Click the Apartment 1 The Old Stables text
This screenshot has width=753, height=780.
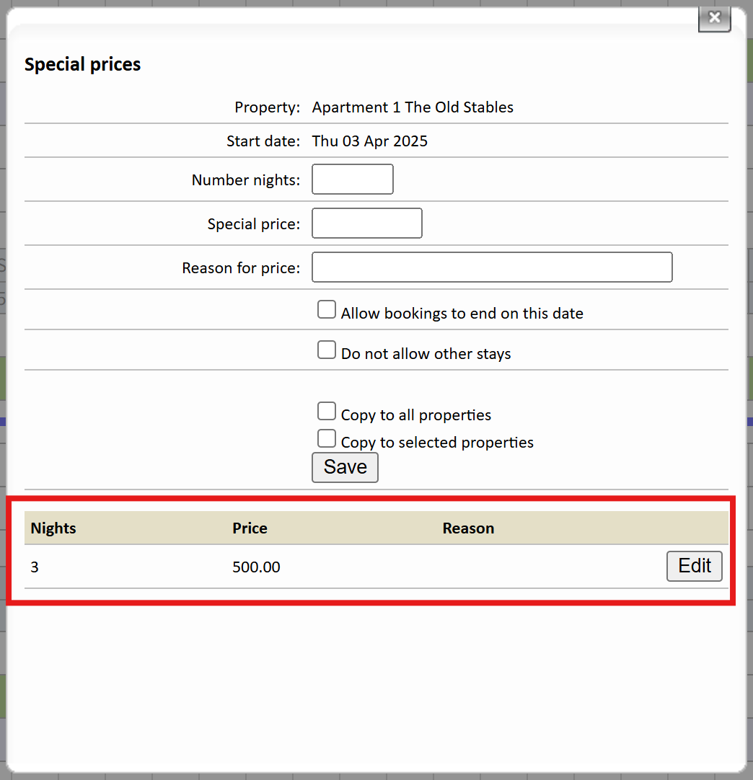pyautogui.click(x=413, y=107)
